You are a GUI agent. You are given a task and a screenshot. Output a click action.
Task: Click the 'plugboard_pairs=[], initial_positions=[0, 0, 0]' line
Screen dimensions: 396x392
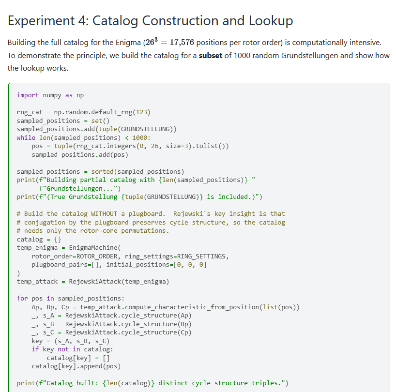[x=119, y=265]
